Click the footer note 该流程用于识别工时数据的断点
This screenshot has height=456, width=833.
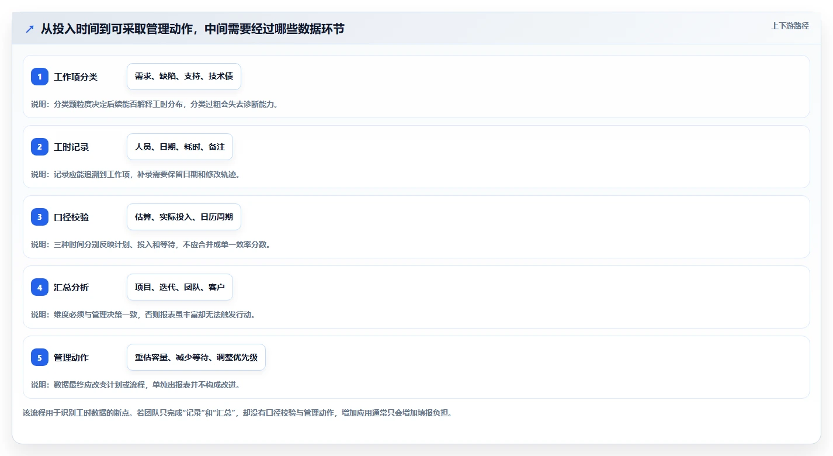click(x=237, y=413)
